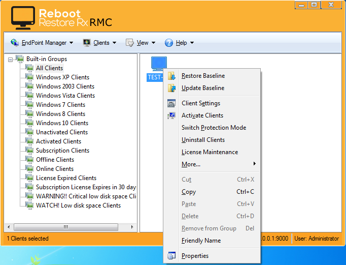Click the EndPoint Manager globe icon

click(15, 42)
